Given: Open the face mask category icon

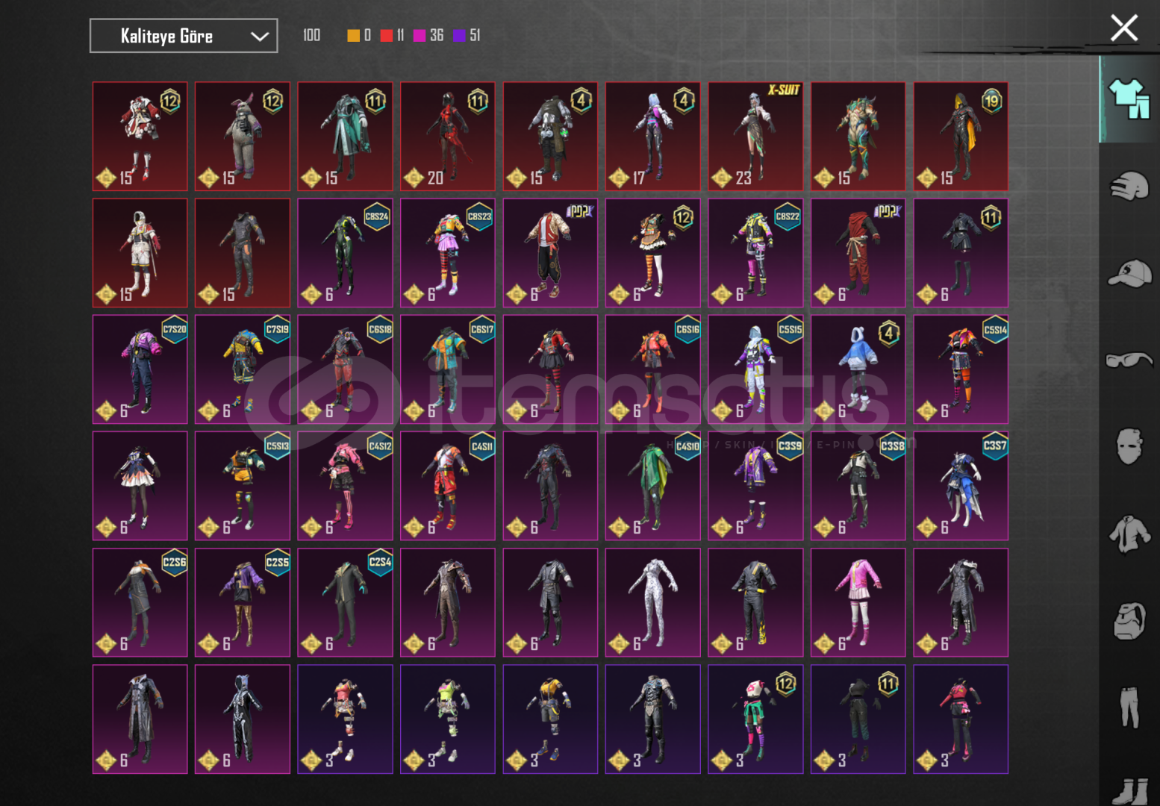Looking at the screenshot, I should coord(1129,446).
